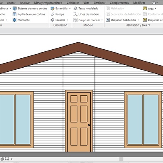Image resolution: width=163 pixels, height=163 pixels.
Task: Select the Rampa tool icon
Action: [53, 14]
